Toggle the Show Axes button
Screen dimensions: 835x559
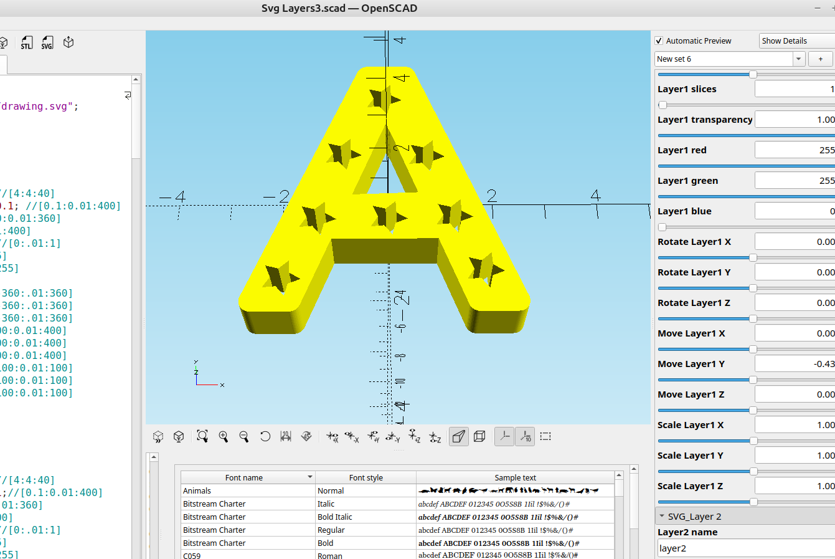504,436
